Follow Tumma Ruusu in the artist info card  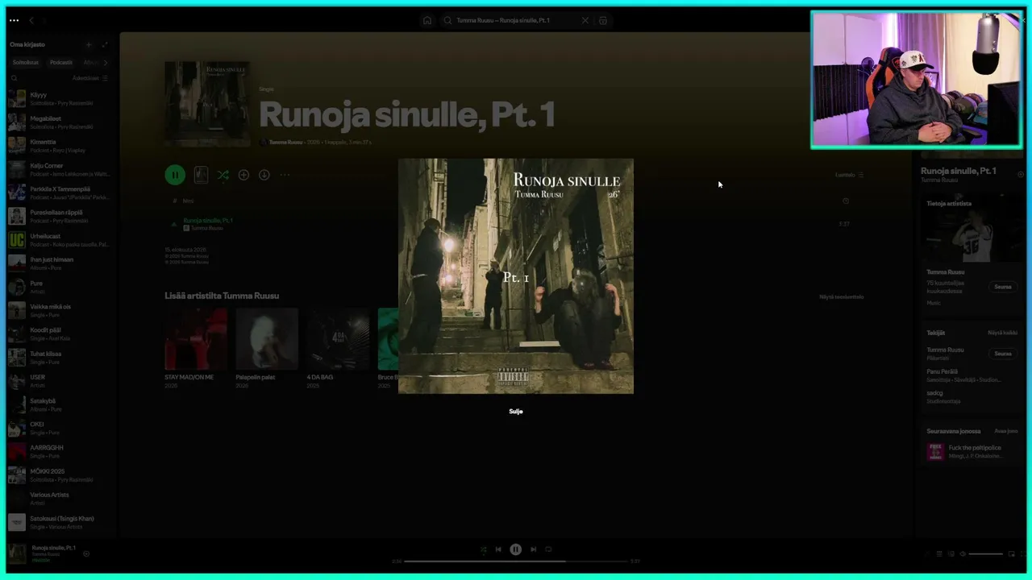pos(1003,287)
